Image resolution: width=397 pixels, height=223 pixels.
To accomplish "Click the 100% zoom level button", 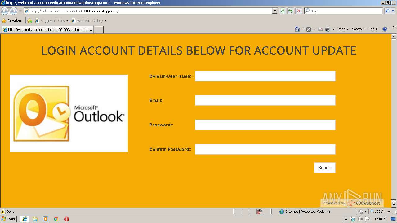I will (x=377, y=212).
